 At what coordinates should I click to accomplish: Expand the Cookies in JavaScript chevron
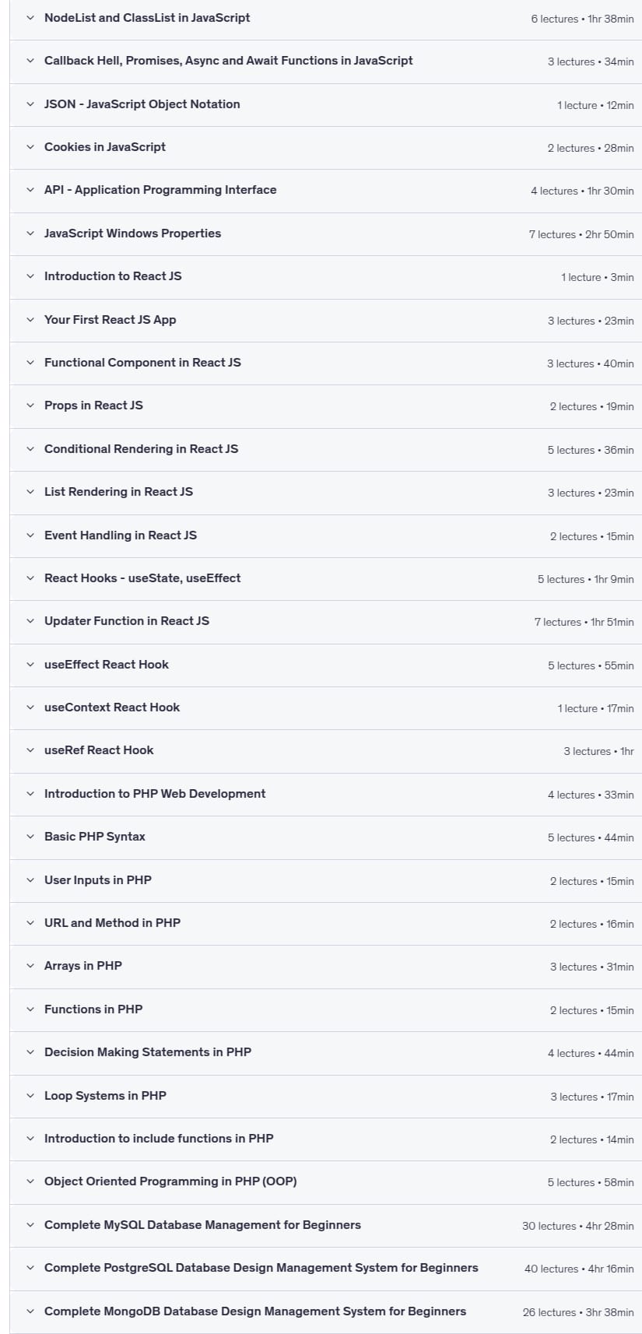[x=30, y=147]
